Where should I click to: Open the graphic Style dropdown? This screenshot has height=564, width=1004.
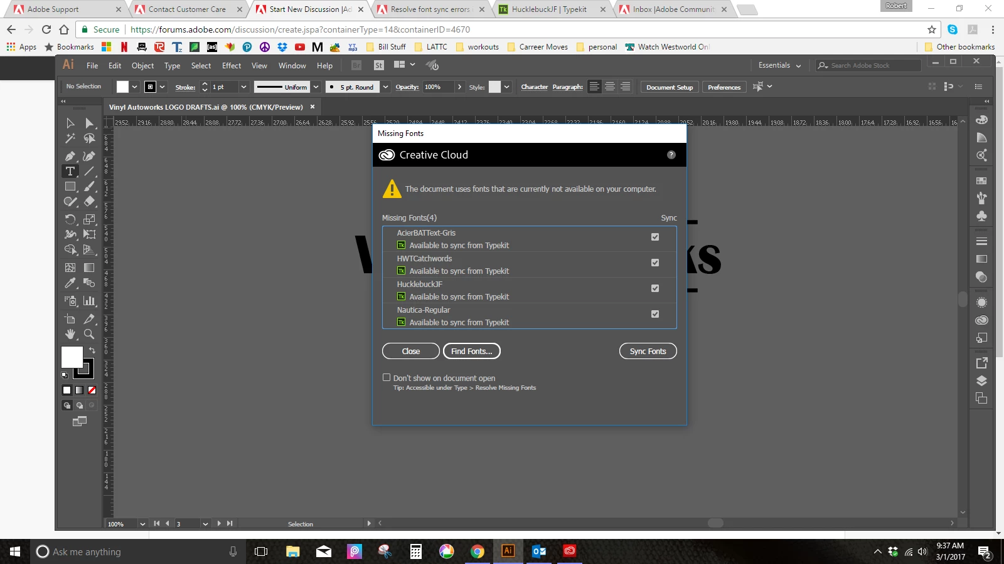pos(507,87)
